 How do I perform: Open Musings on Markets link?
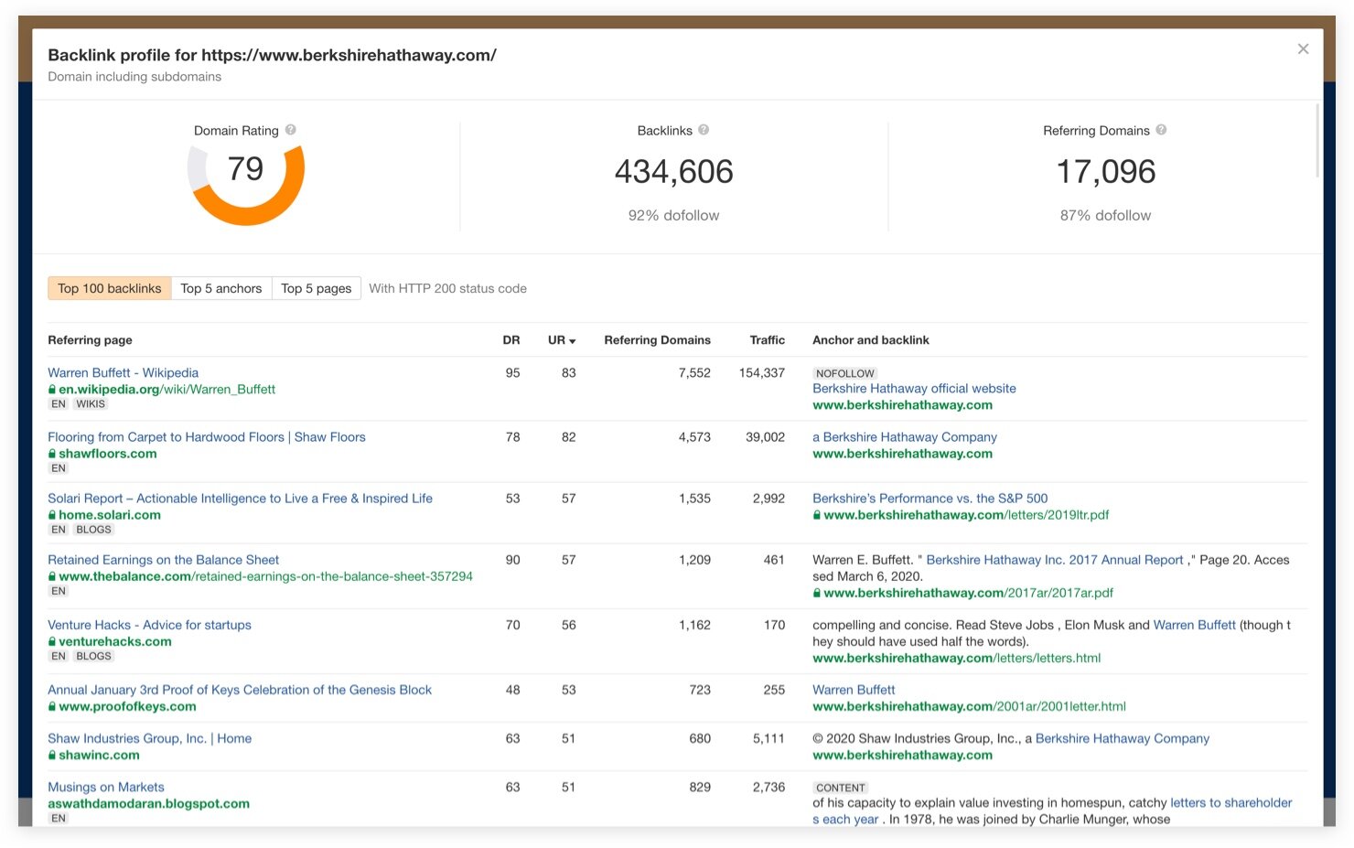click(106, 788)
